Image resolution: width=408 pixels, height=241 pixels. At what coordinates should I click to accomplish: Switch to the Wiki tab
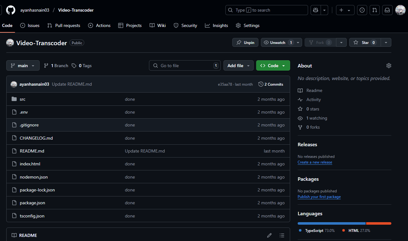tap(158, 25)
